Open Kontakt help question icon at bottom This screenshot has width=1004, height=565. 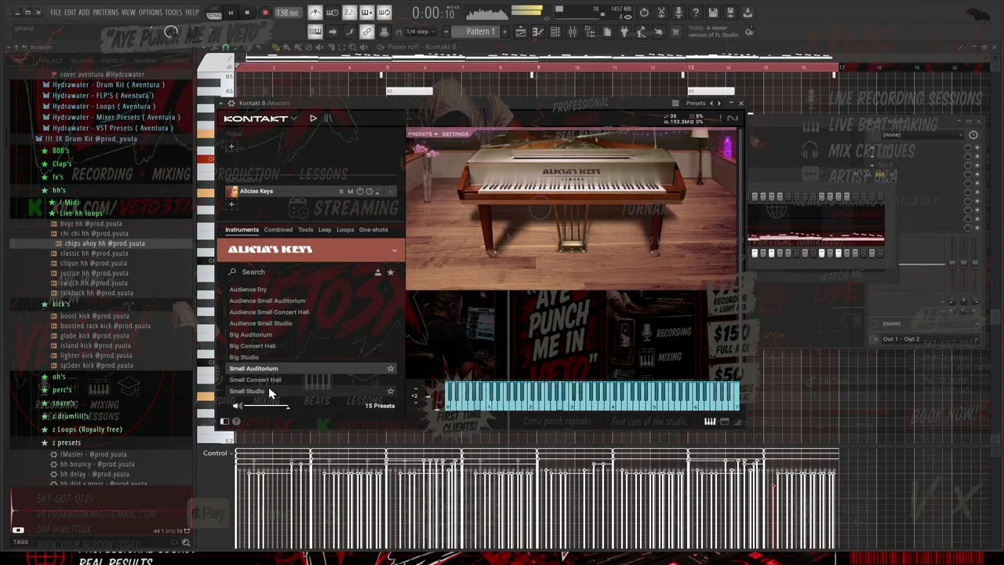[236, 422]
